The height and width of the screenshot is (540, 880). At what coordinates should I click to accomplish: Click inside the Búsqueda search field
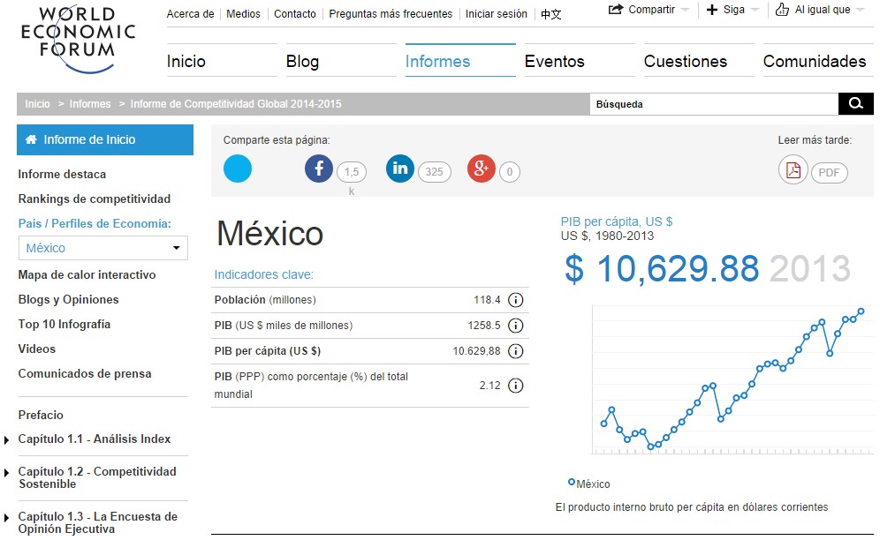tap(714, 104)
